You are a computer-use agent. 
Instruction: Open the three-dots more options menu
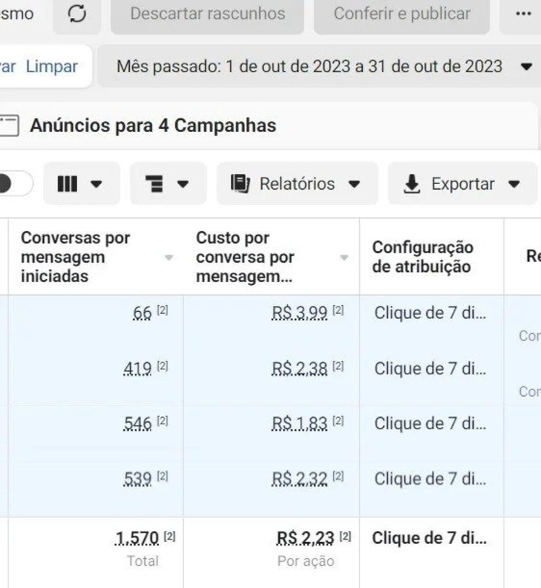(x=523, y=14)
